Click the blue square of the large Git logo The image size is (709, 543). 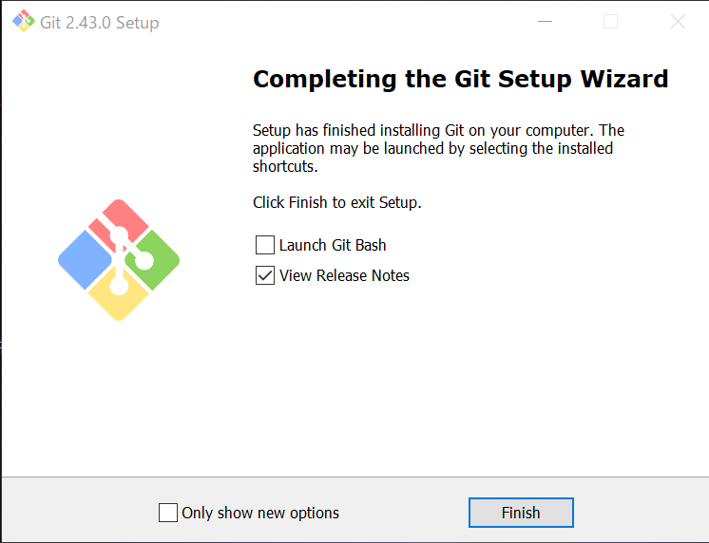(x=85, y=260)
